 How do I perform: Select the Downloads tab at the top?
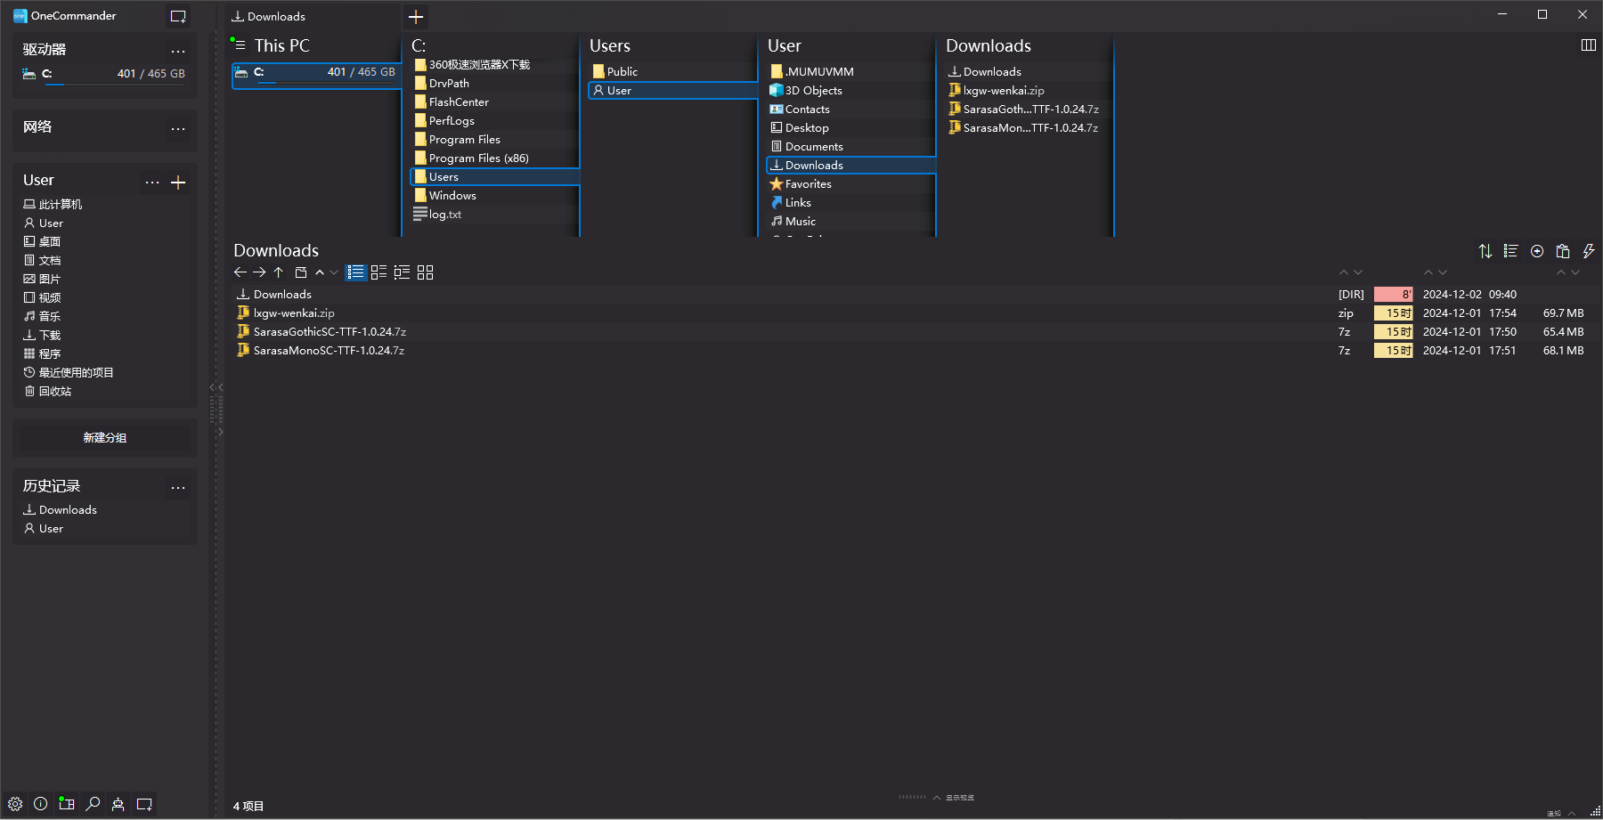pos(276,17)
